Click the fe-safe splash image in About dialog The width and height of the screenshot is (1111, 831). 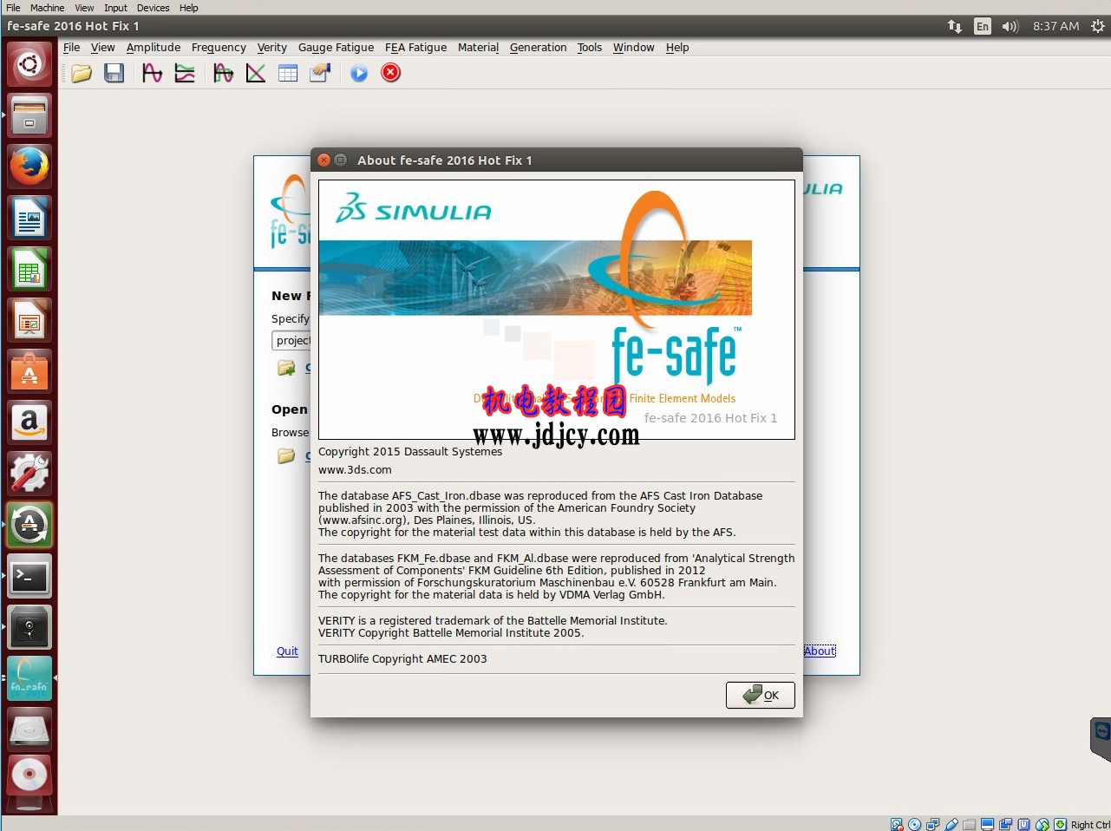click(557, 310)
